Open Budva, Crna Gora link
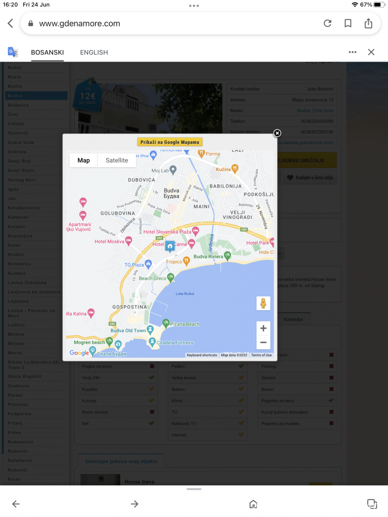The height and width of the screenshot is (517, 388). tap(315, 111)
